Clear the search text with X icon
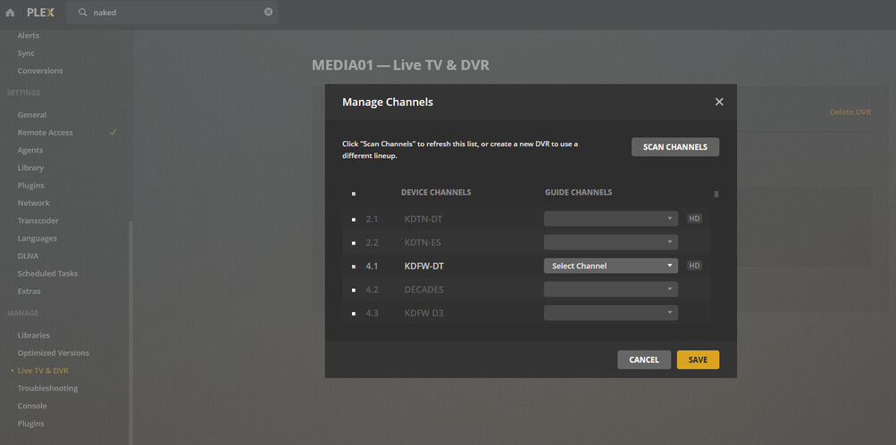Screen dimensions: 896x445 point(268,12)
